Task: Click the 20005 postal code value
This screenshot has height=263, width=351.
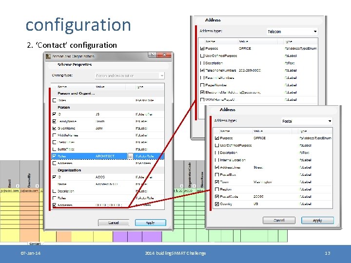Action: [x=258, y=197]
